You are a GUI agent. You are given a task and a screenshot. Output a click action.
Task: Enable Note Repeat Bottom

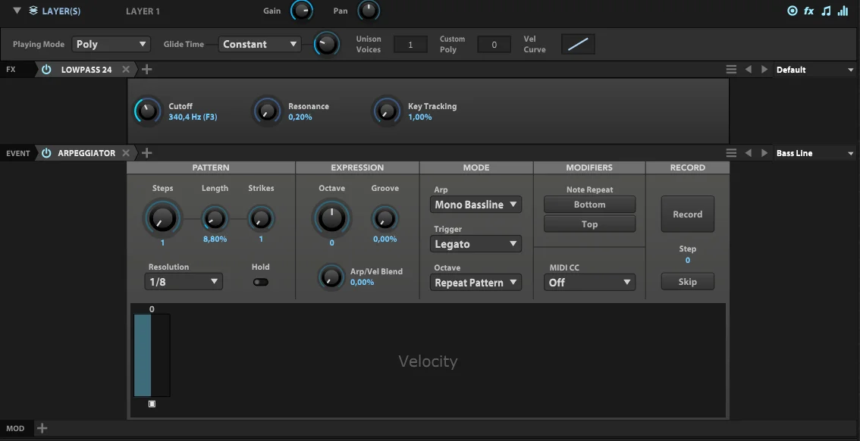pyautogui.click(x=589, y=205)
